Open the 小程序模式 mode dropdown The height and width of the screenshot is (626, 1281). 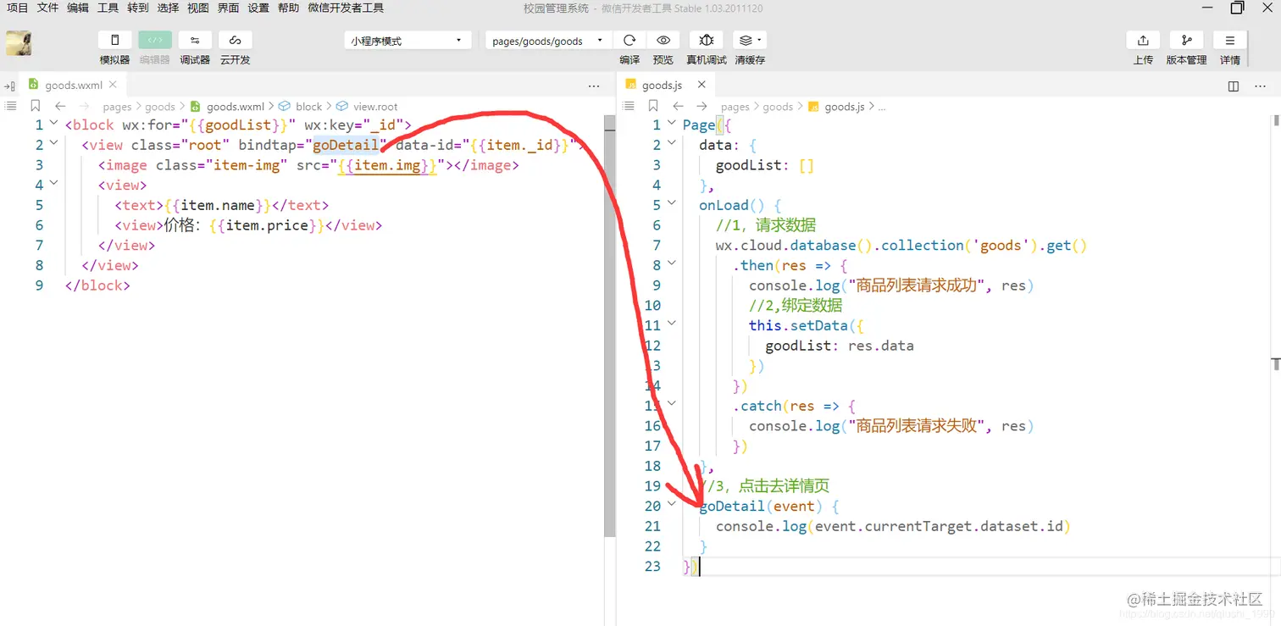pyautogui.click(x=408, y=41)
